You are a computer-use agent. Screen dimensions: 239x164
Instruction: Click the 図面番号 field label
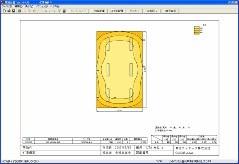[142, 153]
